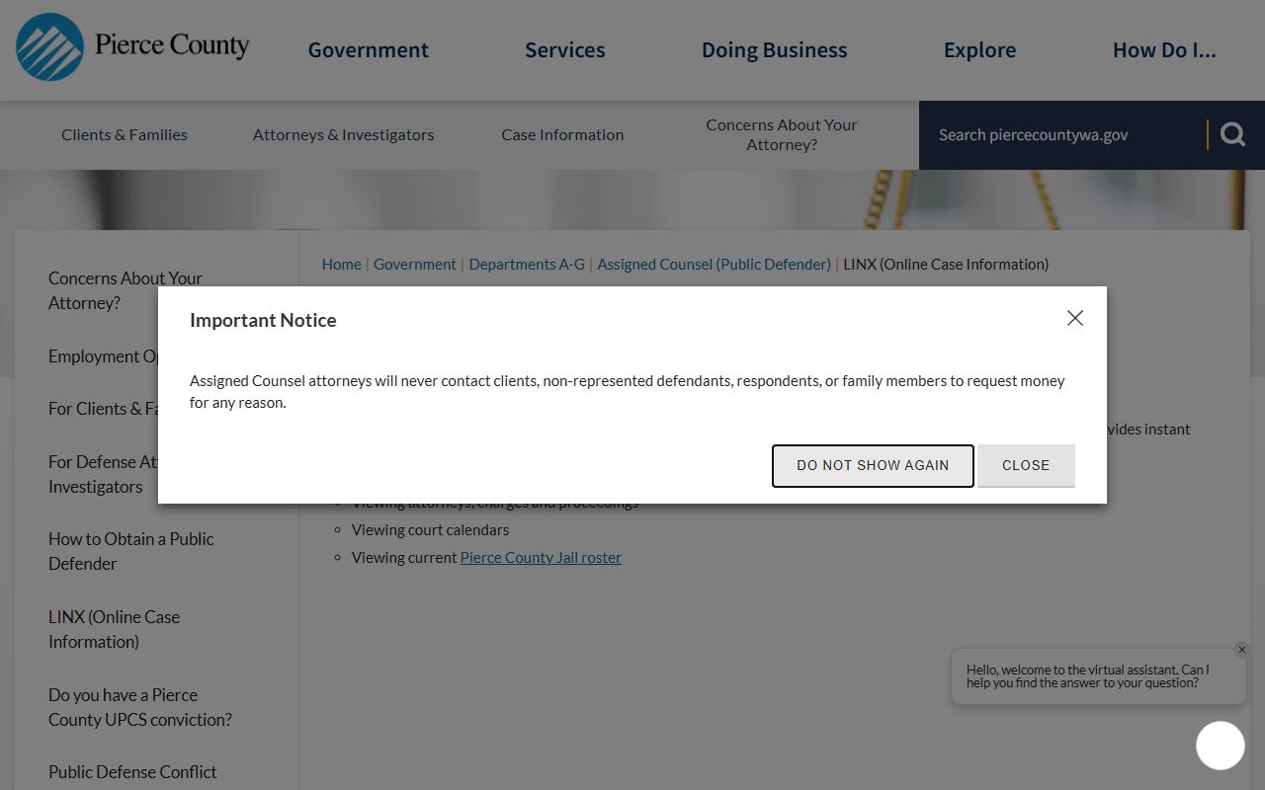Open the Government menu
This screenshot has height=790, width=1265.
coord(369,50)
